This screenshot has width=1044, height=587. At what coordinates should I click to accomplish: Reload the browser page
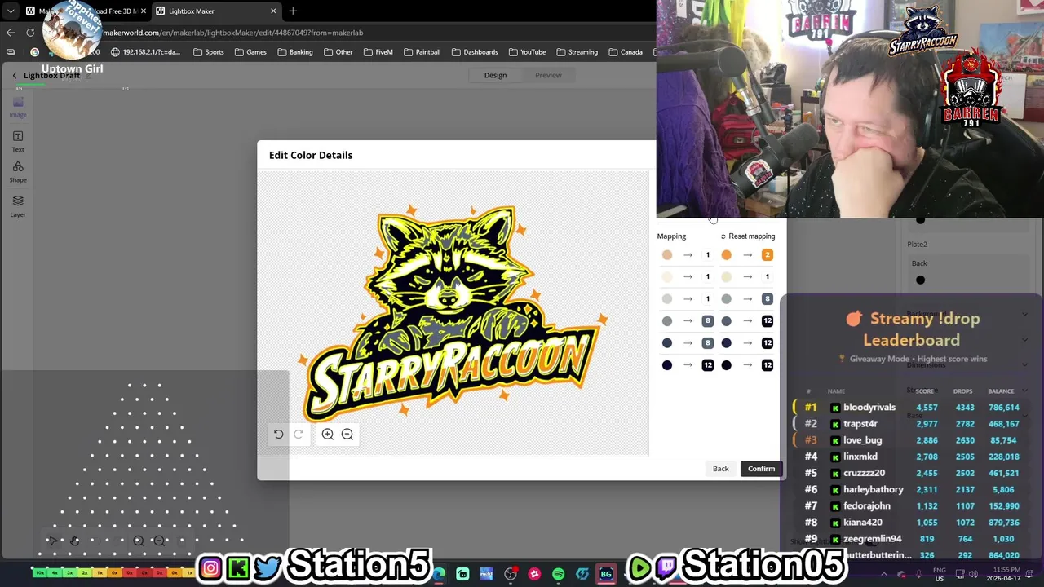pyautogui.click(x=30, y=33)
